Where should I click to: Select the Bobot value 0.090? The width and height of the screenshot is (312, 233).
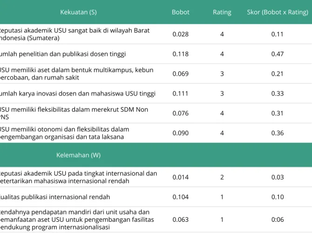tap(181, 133)
